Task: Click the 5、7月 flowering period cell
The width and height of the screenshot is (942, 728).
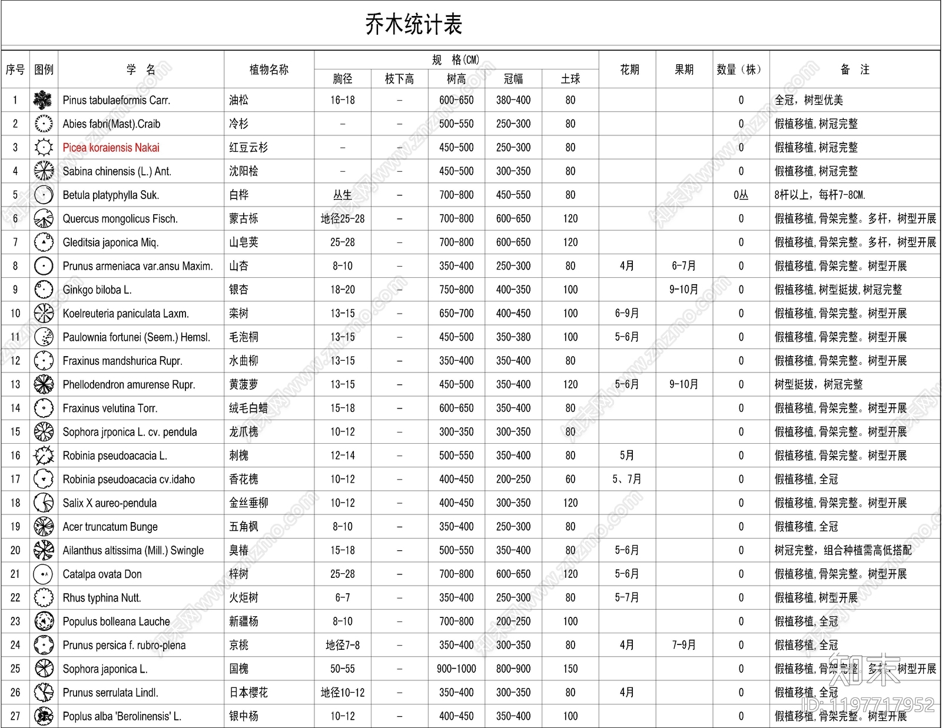Action: coord(626,479)
